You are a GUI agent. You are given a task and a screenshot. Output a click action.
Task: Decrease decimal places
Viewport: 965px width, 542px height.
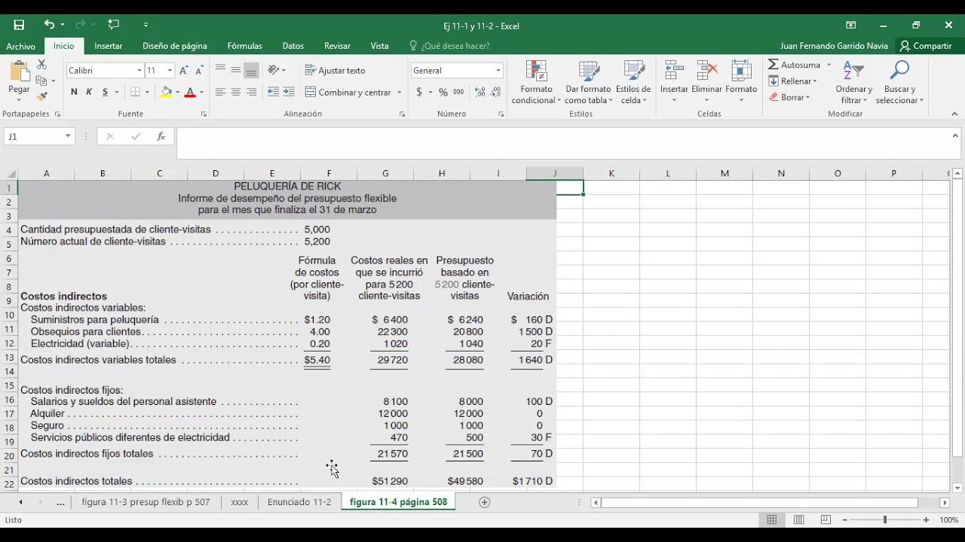(495, 92)
